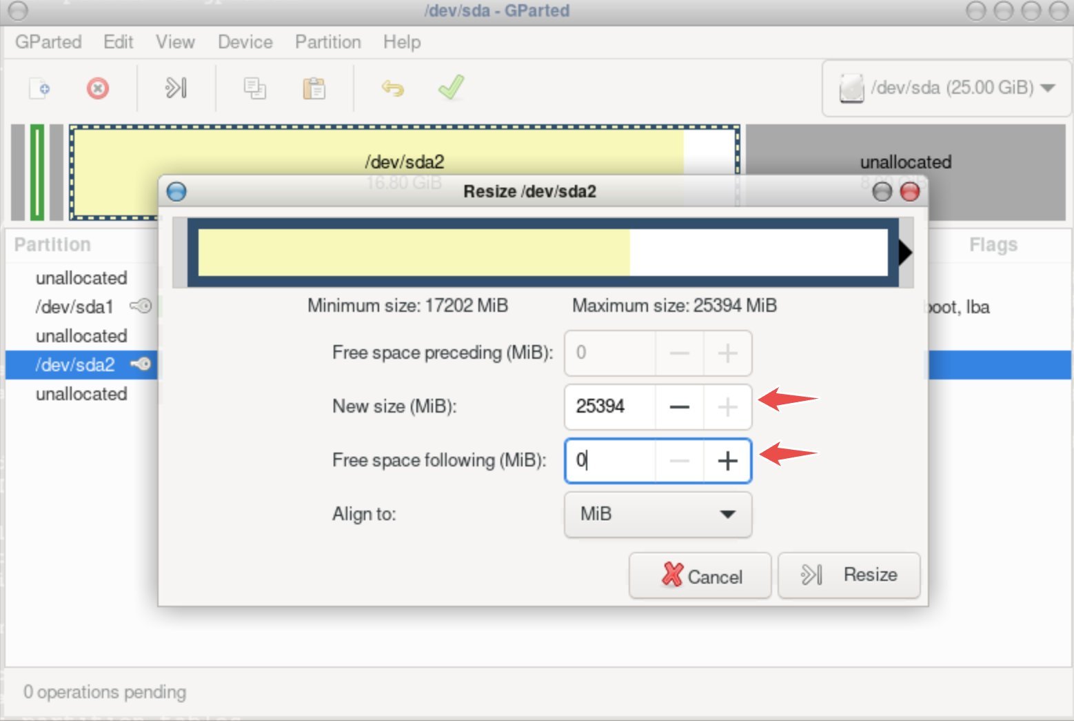
Task: Increase Free space preceding with plus button
Action: coord(727,353)
